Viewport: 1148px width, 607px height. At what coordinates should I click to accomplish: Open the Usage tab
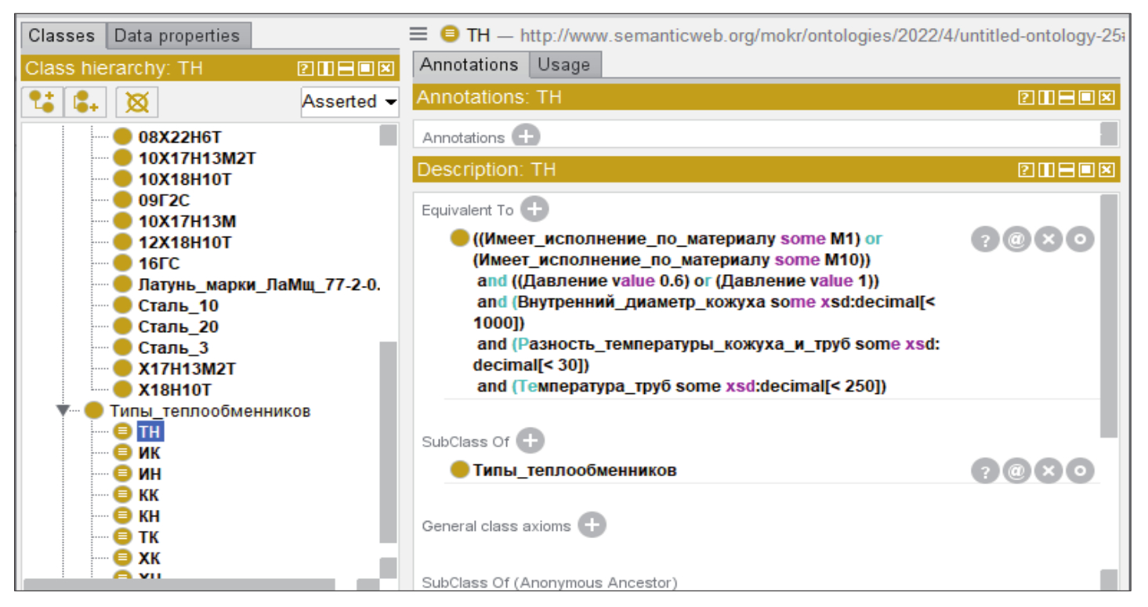(563, 65)
